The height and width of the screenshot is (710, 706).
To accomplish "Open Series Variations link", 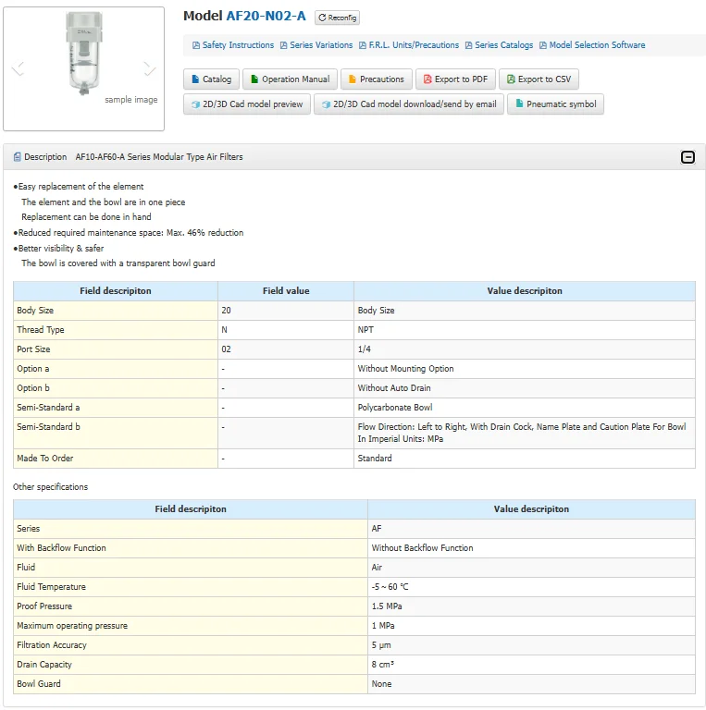I will [x=316, y=45].
